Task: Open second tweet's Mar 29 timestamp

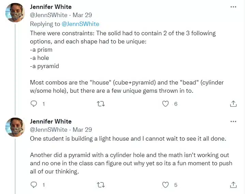Action: (x=82, y=130)
